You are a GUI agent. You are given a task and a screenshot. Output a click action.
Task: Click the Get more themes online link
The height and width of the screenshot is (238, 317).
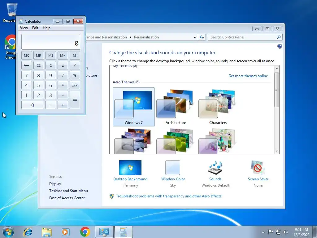tap(248, 76)
